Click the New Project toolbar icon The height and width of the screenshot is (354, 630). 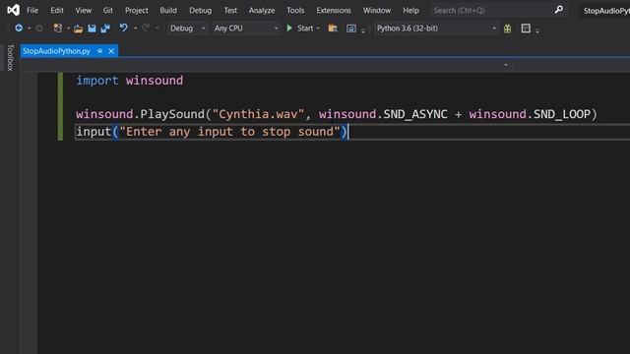click(x=58, y=29)
